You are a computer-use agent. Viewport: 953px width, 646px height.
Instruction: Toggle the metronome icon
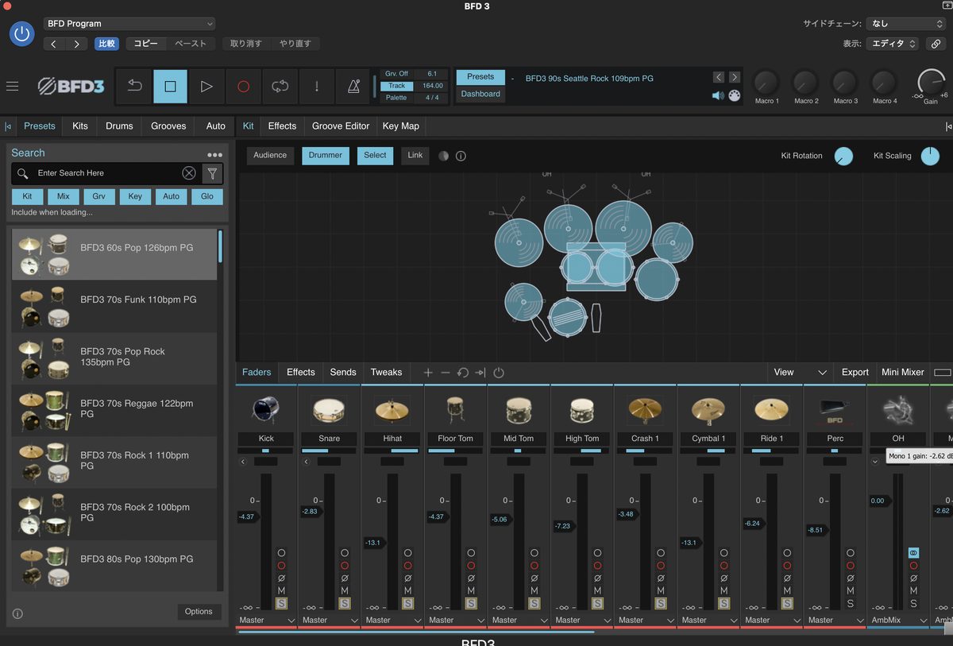tap(353, 86)
